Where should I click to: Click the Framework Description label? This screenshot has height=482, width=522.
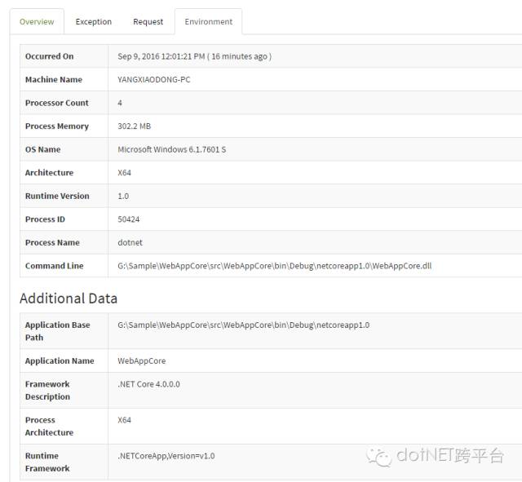click(x=47, y=391)
